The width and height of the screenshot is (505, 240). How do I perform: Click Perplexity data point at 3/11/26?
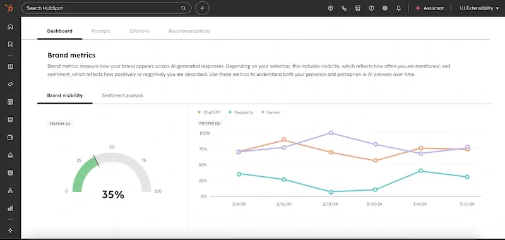click(467, 177)
